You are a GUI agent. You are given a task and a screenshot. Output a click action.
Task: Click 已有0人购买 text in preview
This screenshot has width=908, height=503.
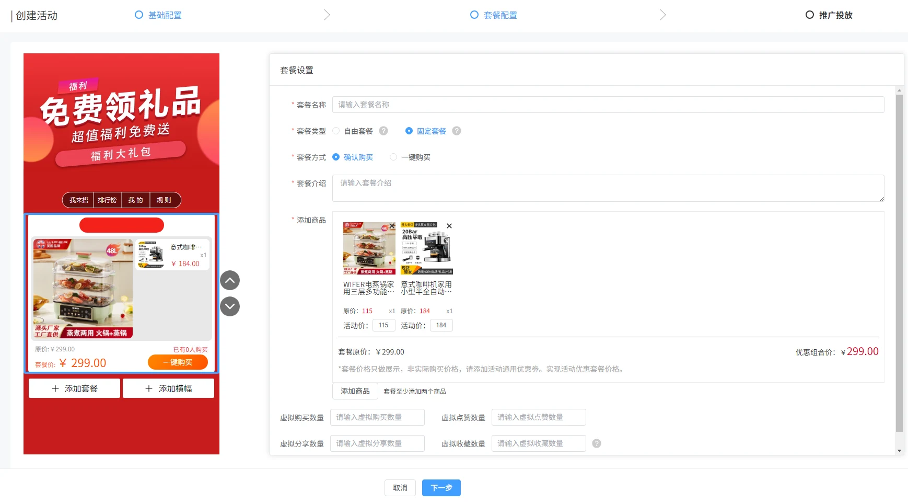[190, 350]
